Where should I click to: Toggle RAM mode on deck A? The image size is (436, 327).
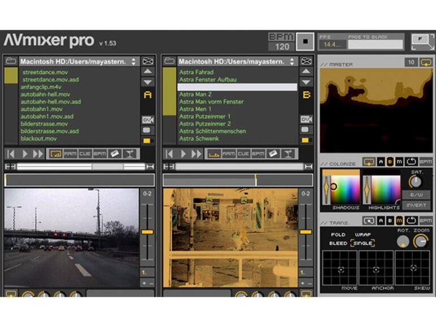pyautogui.click(x=70, y=153)
